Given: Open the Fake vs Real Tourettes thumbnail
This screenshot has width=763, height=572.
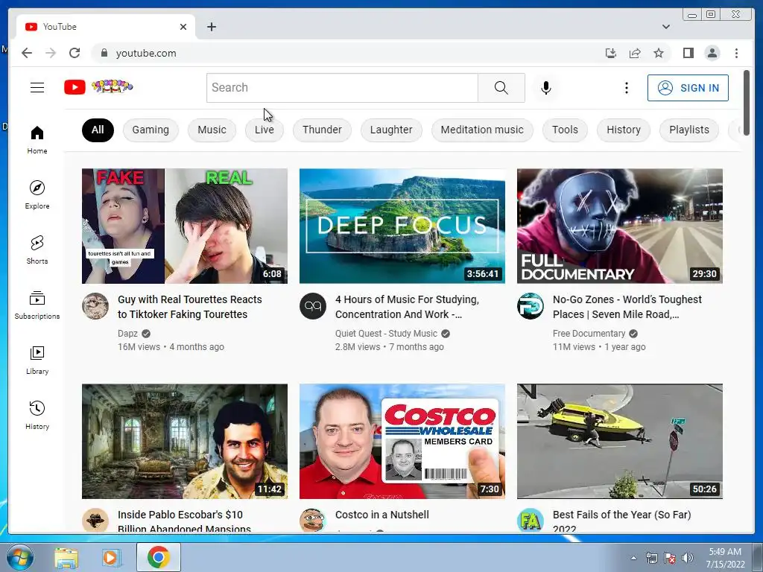Looking at the screenshot, I should pyautogui.click(x=185, y=226).
